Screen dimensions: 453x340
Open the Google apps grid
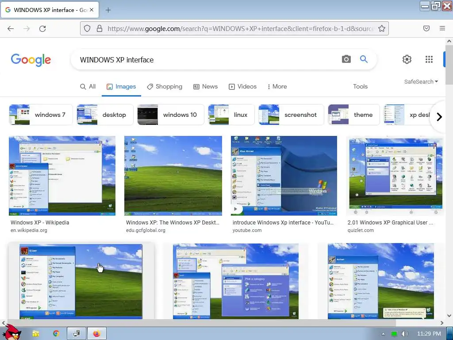point(429,59)
